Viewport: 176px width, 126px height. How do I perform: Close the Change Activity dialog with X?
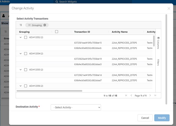click(169, 8)
